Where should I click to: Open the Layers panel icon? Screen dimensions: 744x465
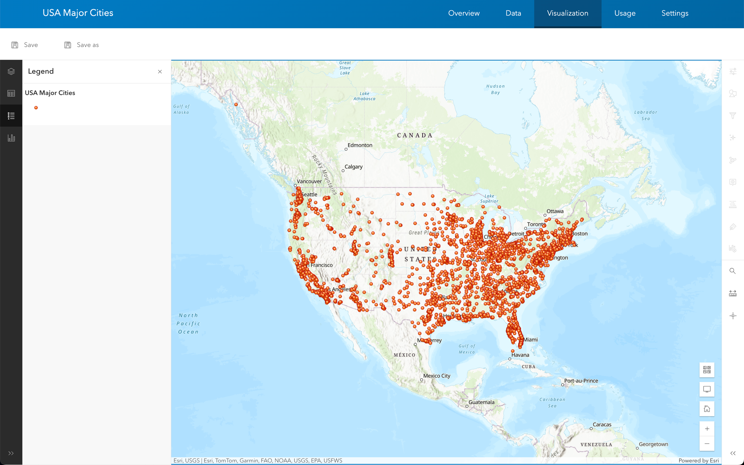pos(11,71)
